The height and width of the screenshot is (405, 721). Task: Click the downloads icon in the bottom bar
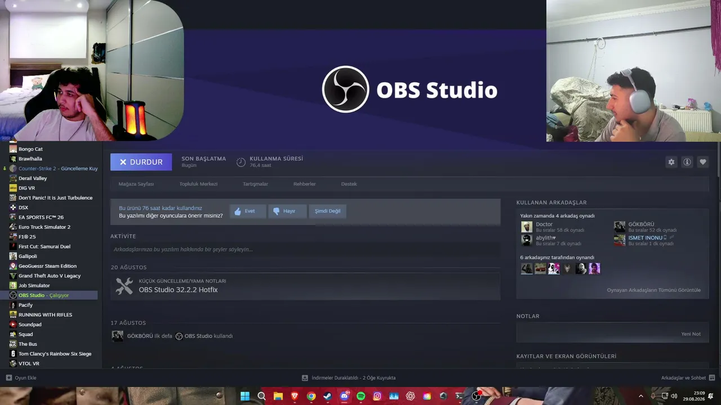pyautogui.click(x=305, y=378)
